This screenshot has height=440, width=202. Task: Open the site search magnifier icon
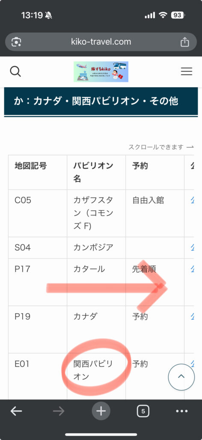[x=15, y=72]
